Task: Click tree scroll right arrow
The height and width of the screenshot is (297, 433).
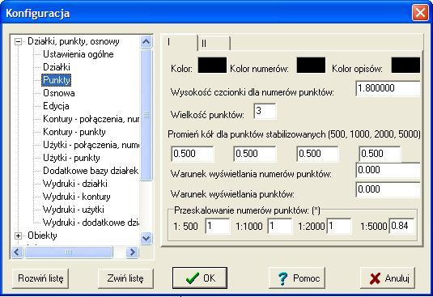Action: (x=132, y=252)
